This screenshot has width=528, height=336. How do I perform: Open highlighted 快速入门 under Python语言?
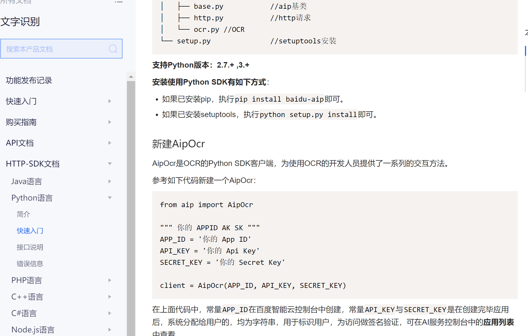pyautogui.click(x=30, y=231)
